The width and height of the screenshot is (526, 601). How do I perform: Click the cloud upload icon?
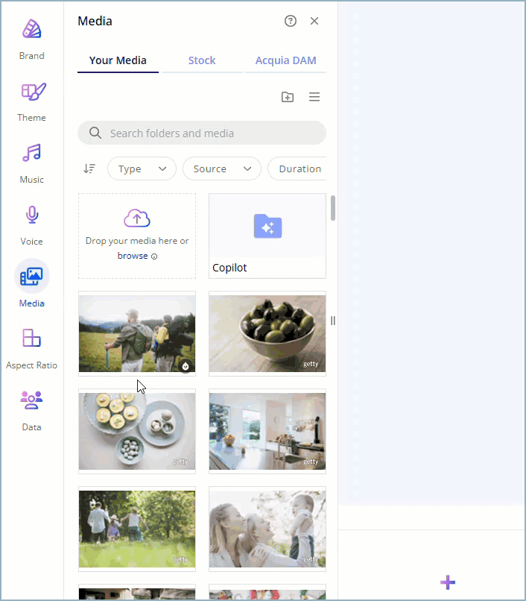pos(137,218)
